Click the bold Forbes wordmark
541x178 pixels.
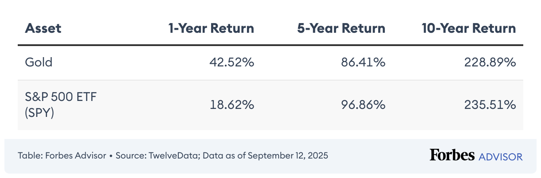(452, 155)
